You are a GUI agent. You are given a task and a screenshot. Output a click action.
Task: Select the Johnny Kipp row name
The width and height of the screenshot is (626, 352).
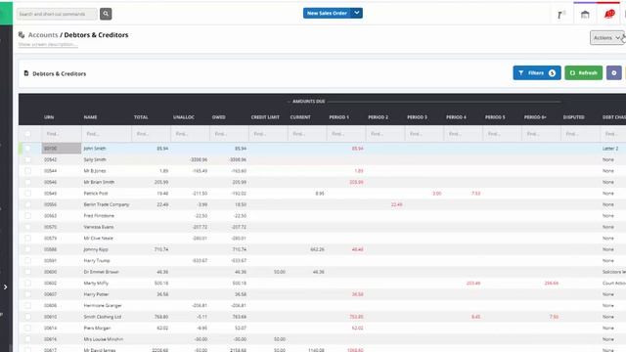click(96, 249)
